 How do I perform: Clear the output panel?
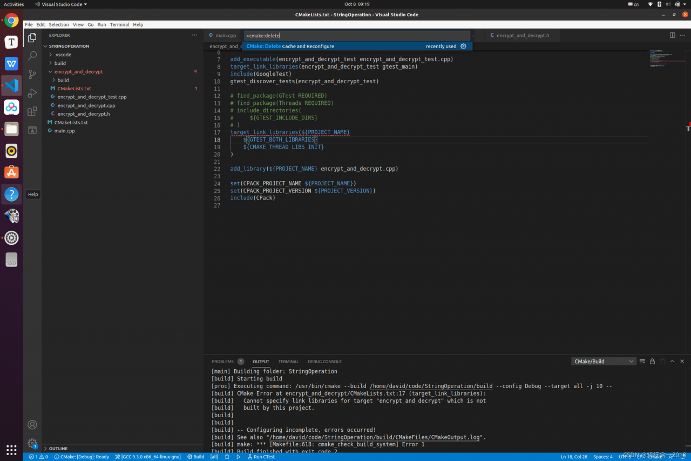[x=642, y=361]
